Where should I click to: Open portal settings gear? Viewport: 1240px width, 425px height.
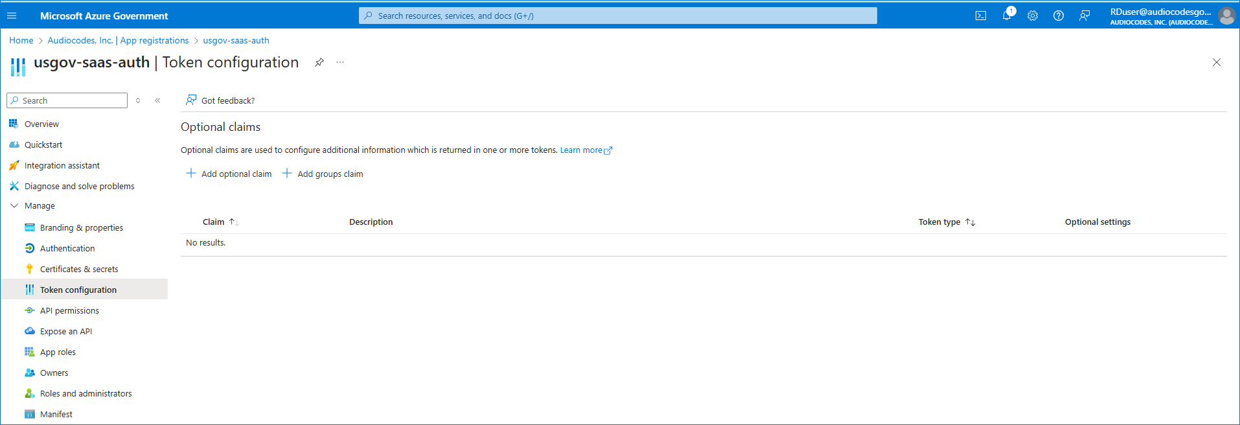tap(1033, 16)
